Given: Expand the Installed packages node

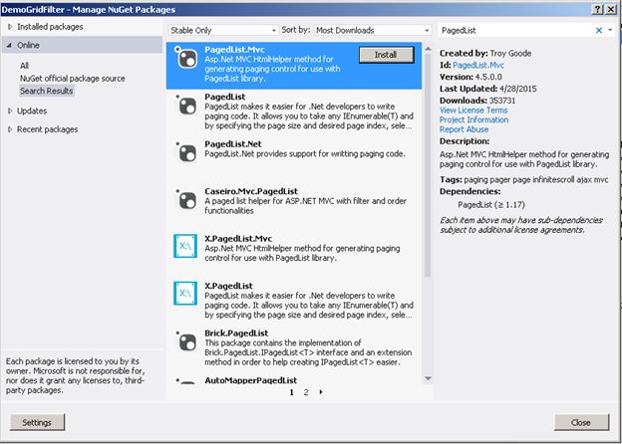Looking at the screenshot, I should tap(10, 27).
